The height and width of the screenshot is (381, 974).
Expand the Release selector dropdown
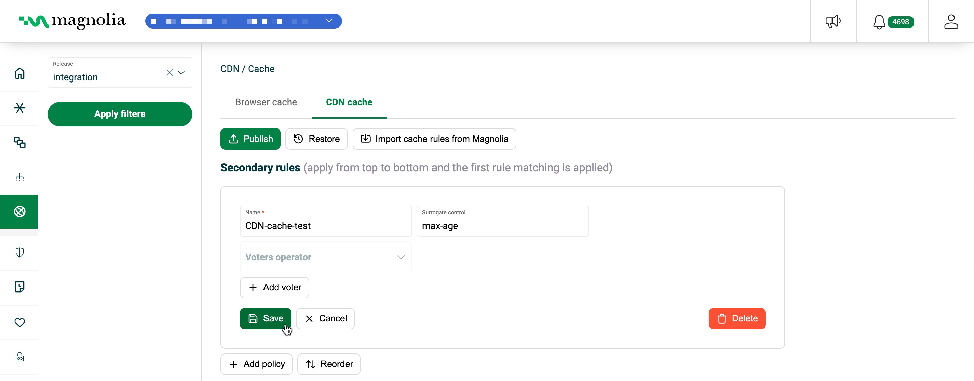182,73
